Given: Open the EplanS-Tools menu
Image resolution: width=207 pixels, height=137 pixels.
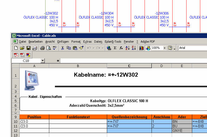Looking at the screenshot, I should pyautogui.click(x=113, y=42).
